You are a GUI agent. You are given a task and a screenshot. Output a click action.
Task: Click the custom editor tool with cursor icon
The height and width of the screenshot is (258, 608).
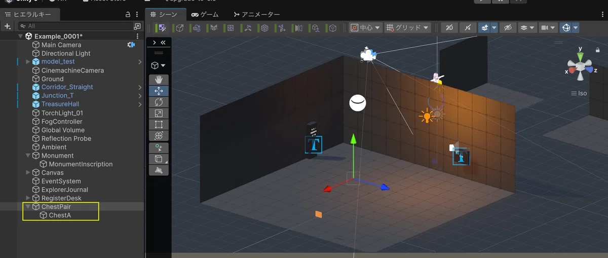pos(159,148)
